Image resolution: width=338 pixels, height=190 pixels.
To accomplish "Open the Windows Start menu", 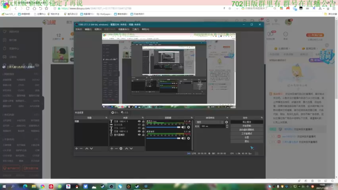I will (x=4, y=186).
